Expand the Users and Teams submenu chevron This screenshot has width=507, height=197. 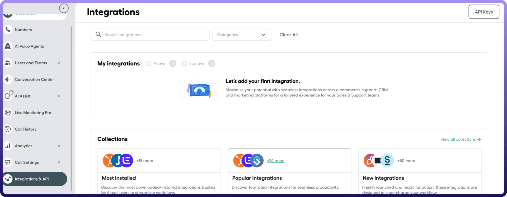pos(59,63)
